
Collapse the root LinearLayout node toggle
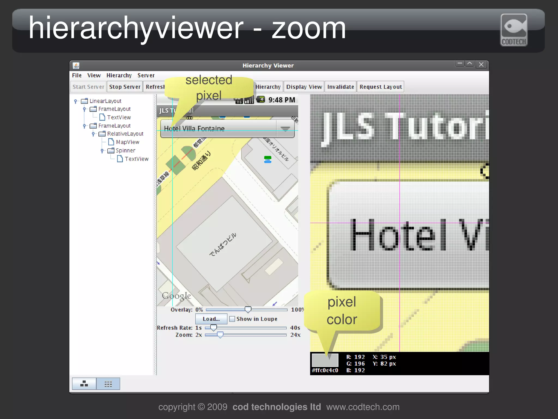[x=76, y=101]
